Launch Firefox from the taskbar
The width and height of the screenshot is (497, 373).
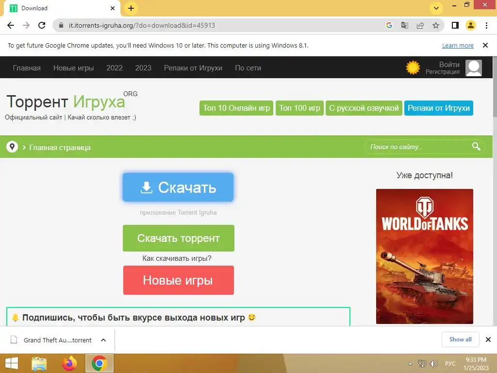[x=69, y=363]
